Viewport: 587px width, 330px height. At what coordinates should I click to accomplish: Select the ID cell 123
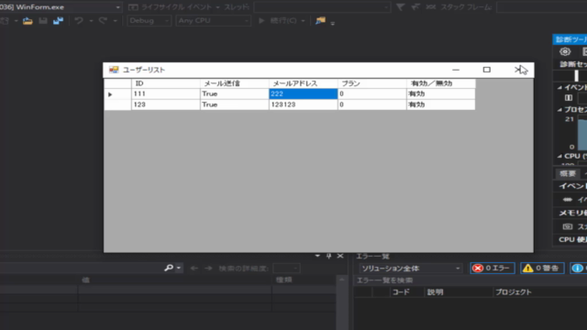166,104
